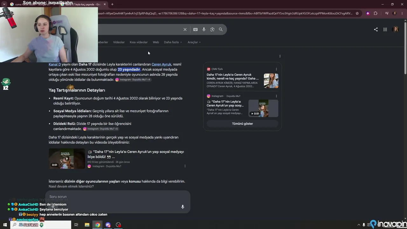The height and width of the screenshot is (229, 407).
Task: Open the on-screen keyboard input tool
Action: pyautogui.click(x=195, y=30)
